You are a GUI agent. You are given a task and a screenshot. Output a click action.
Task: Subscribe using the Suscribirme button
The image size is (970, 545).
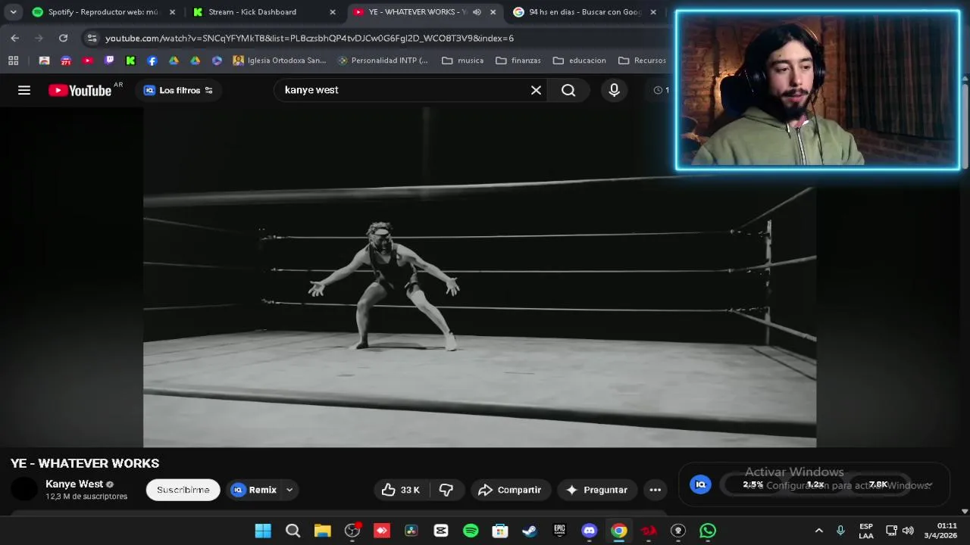[183, 490]
